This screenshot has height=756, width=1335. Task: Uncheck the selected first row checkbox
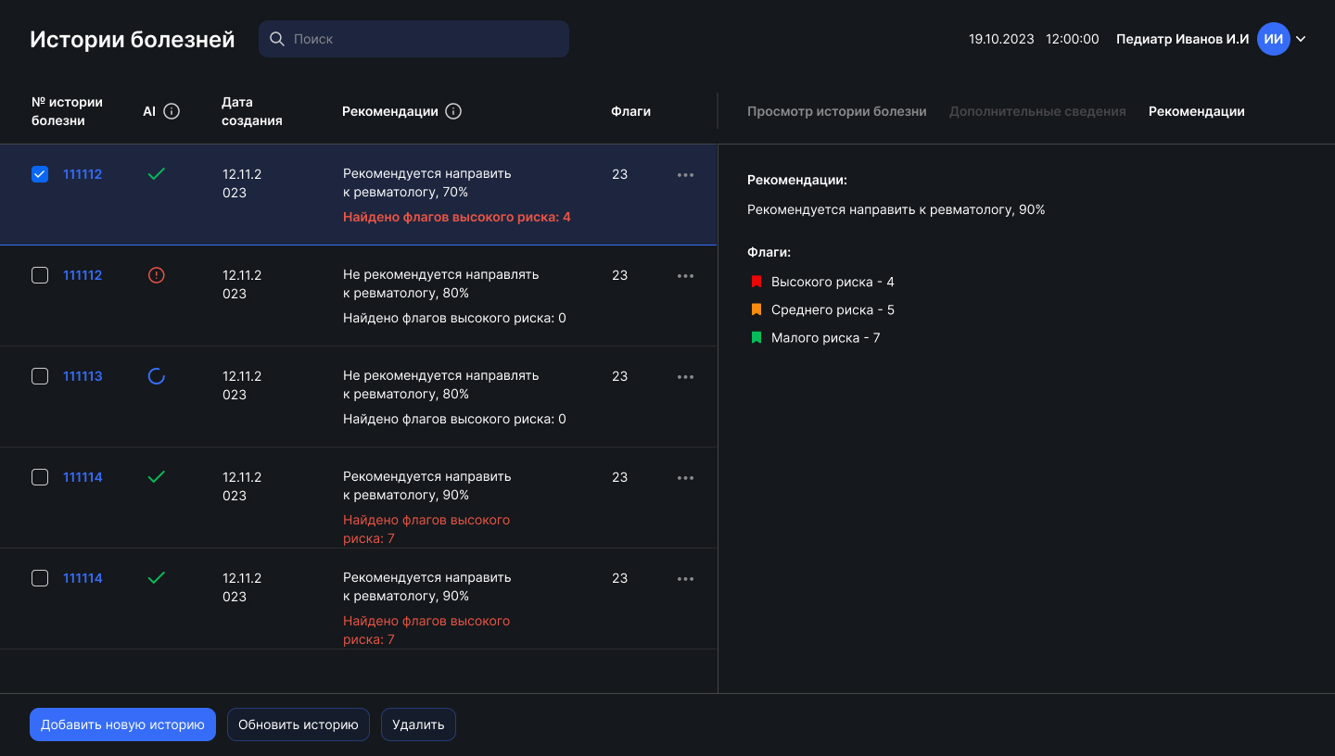[40, 174]
